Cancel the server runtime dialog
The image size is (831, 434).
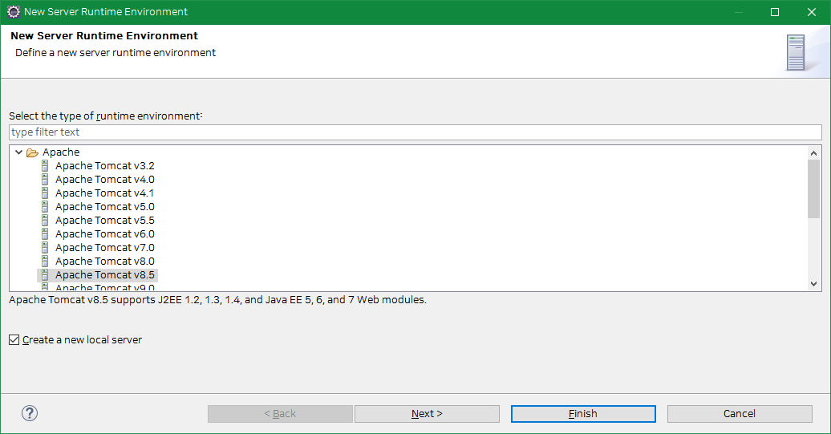click(x=740, y=414)
